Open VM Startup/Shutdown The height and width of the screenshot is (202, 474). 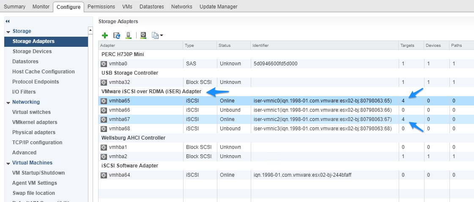[39, 173]
